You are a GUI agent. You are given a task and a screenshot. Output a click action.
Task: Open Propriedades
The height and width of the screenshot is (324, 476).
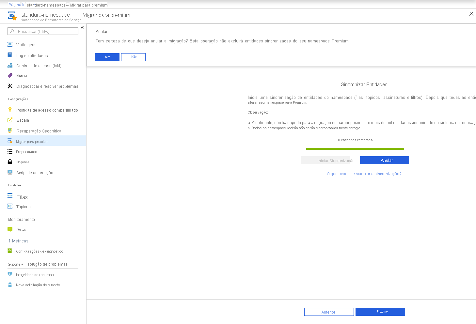click(x=26, y=152)
